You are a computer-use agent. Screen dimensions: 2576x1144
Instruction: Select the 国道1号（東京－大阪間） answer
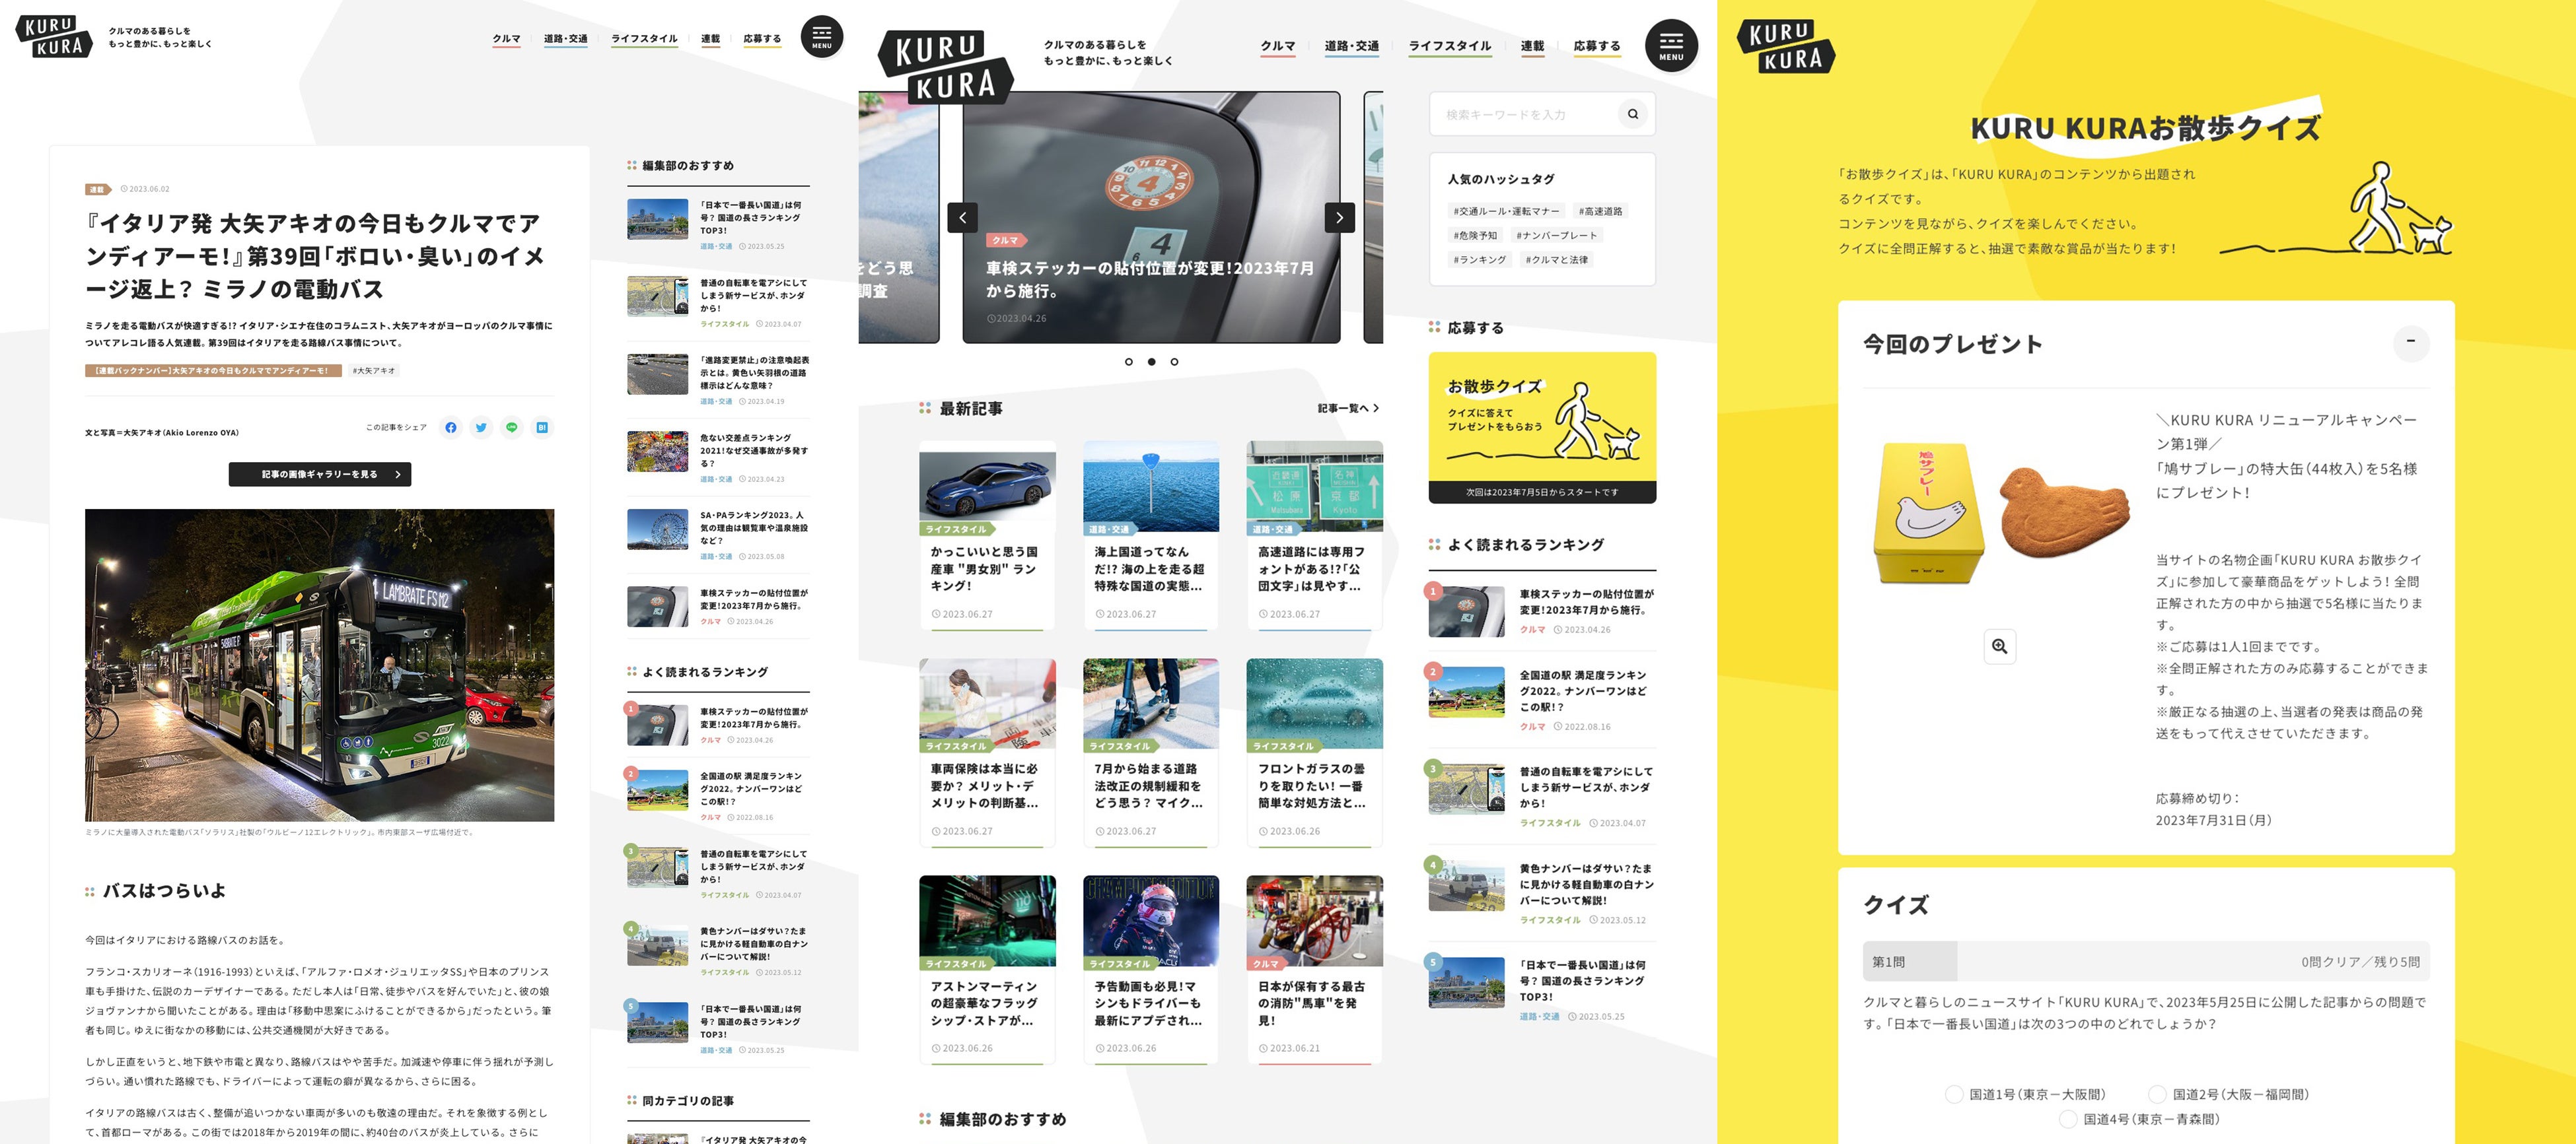point(1954,1094)
